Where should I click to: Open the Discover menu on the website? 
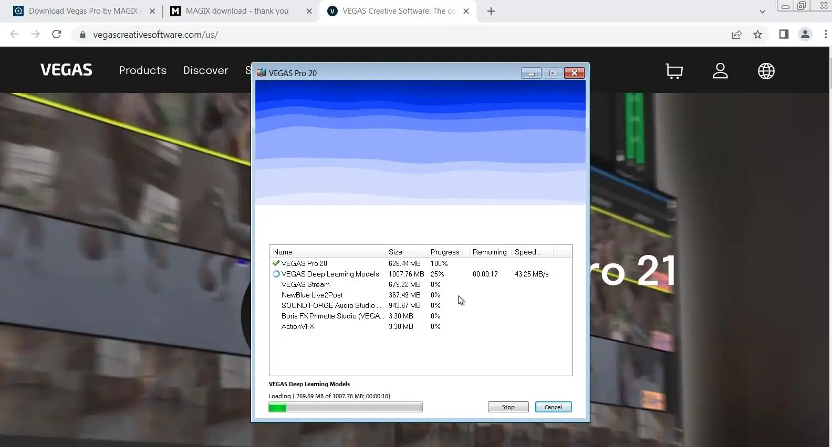pyautogui.click(x=206, y=70)
